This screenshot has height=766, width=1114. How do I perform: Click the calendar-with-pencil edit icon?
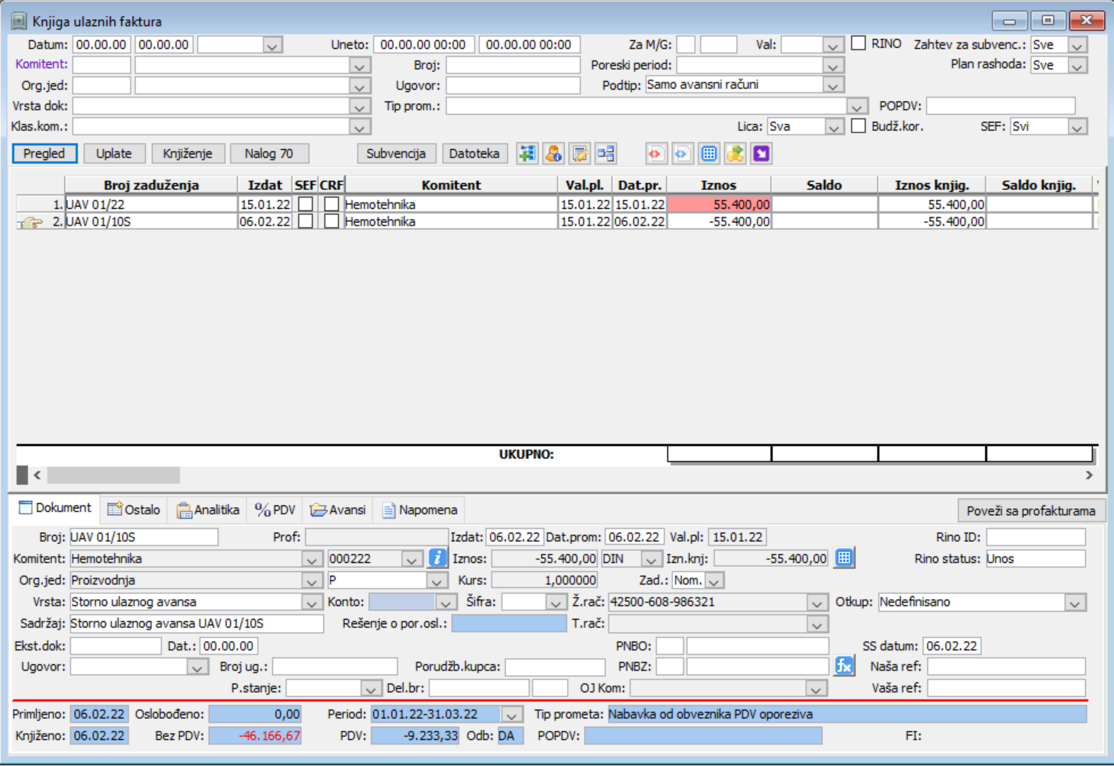click(579, 154)
